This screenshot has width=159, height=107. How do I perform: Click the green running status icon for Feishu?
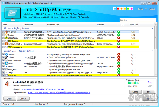point(119,67)
